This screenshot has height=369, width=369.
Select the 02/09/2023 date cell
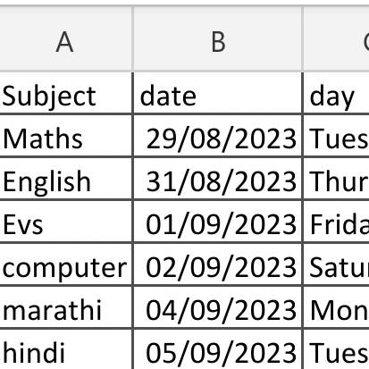[218, 264]
